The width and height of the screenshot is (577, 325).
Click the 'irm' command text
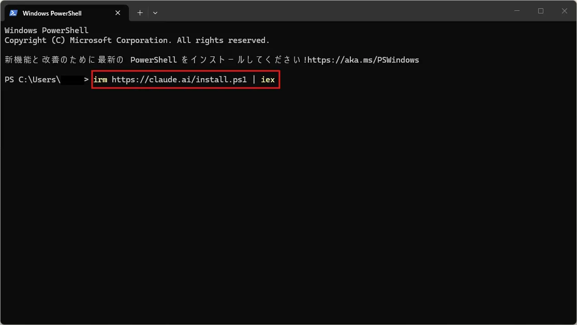click(x=100, y=80)
